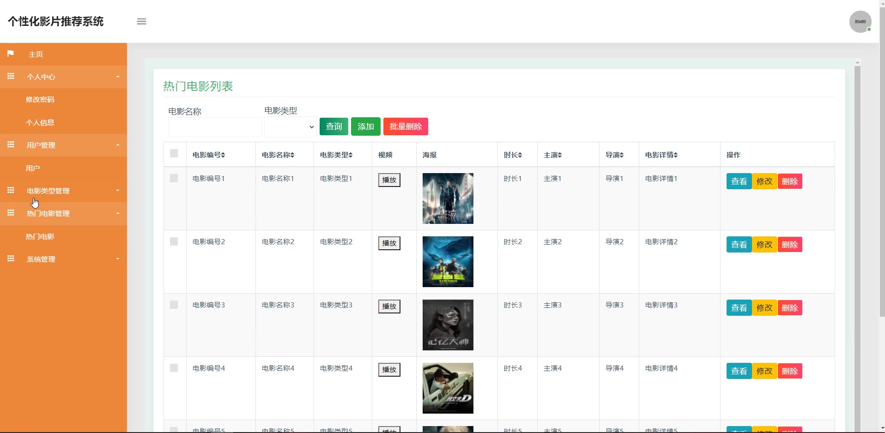Screen dimensions: 885x433
Task: Collapse the 用户管理 menu section
Action: [x=63, y=145]
